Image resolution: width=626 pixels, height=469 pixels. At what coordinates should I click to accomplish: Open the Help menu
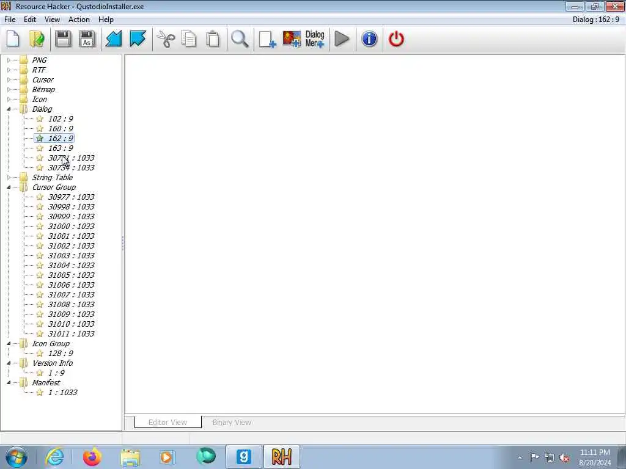(x=106, y=20)
